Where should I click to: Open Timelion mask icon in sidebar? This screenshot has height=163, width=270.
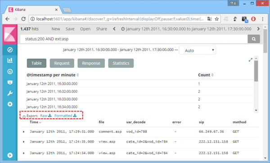pyautogui.click(x=10, y=82)
